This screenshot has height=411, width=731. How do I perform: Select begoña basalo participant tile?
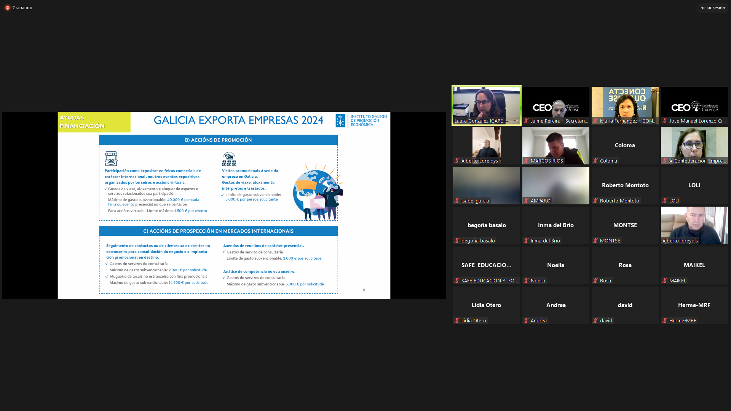coord(486,225)
